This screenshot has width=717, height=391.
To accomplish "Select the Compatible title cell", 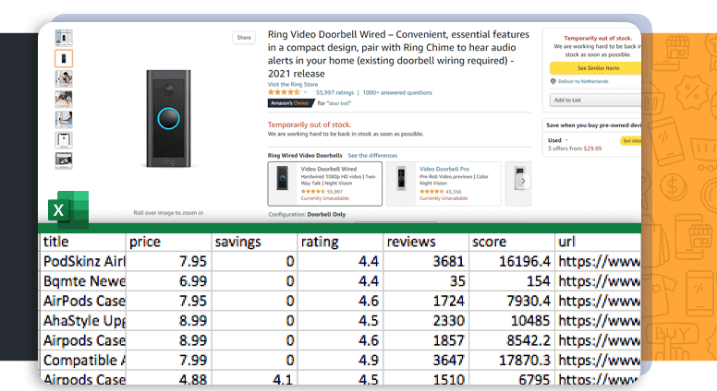I will point(82,361).
